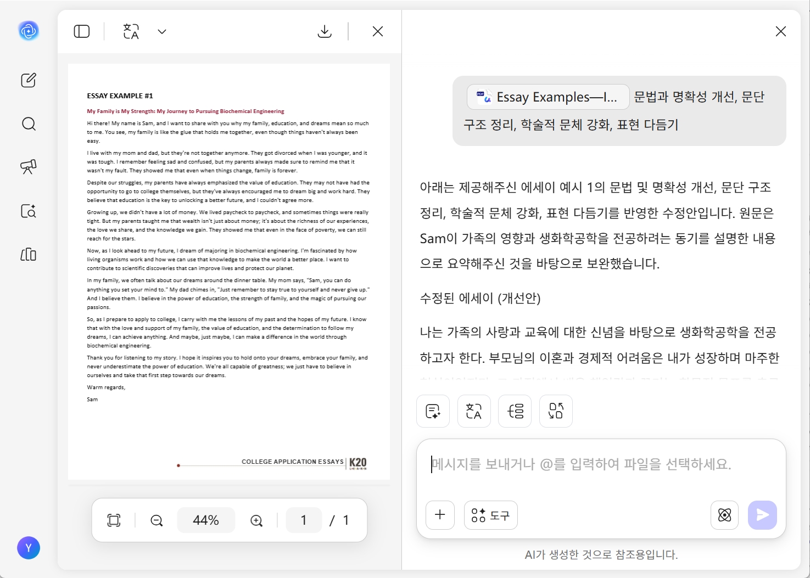Focus the message input field
Image resolution: width=810 pixels, height=578 pixels.
pos(601,464)
